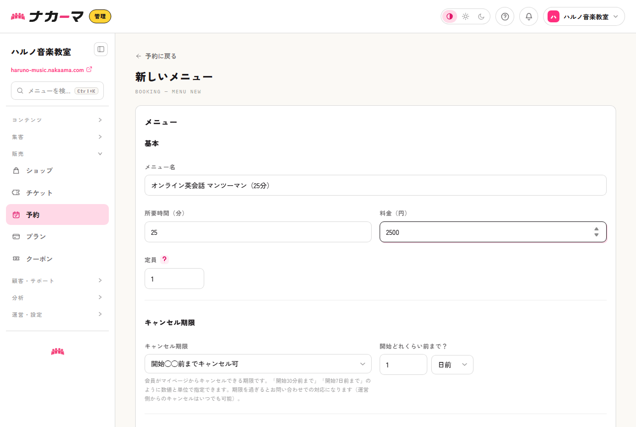Screen dimensions: 636x427
Task: Click the pink Nakama mark at sidebar bottom
Action: tap(58, 352)
